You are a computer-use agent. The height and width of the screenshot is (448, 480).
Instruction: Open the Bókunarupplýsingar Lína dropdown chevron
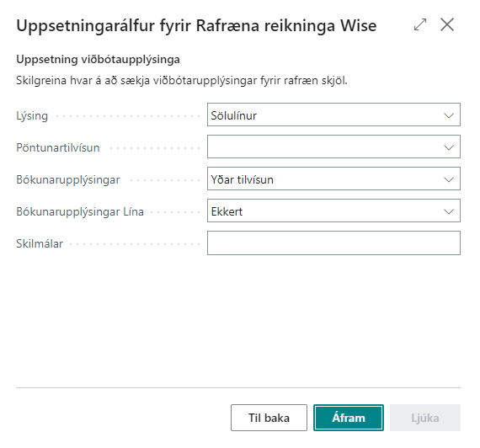click(x=449, y=211)
